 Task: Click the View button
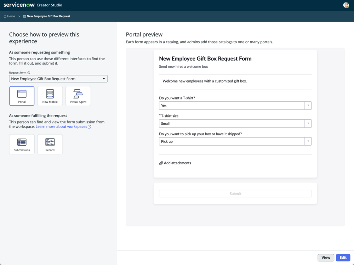pyautogui.click(x=326, y=258)
